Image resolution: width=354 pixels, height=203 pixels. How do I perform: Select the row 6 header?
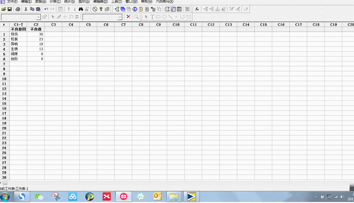pyautogui.click(x=4, y=59)
